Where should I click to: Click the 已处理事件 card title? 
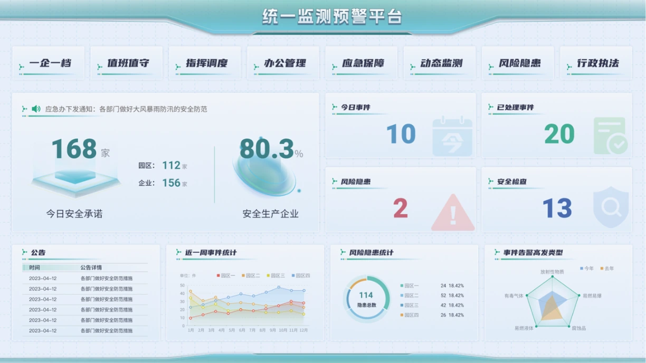click(515, 107)
